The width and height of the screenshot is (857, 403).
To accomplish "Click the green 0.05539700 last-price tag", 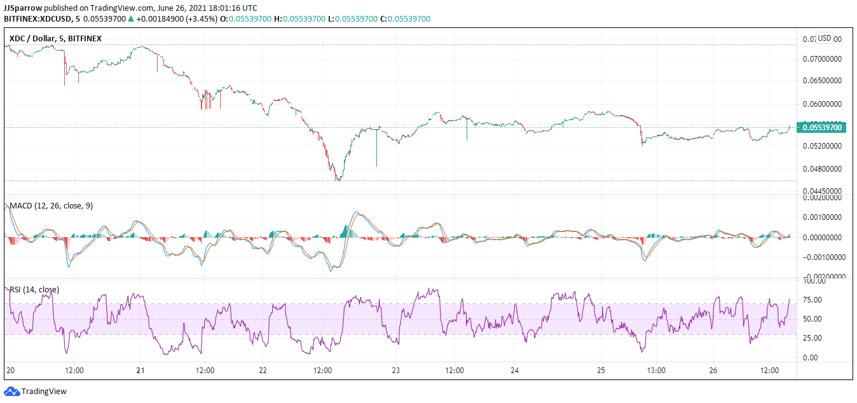I will click(821, 128).
